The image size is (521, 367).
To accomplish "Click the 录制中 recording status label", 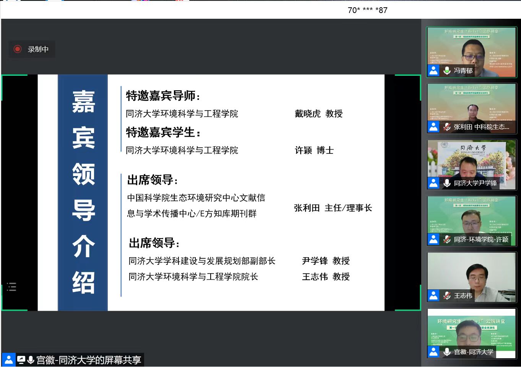I will click(38, 49).
